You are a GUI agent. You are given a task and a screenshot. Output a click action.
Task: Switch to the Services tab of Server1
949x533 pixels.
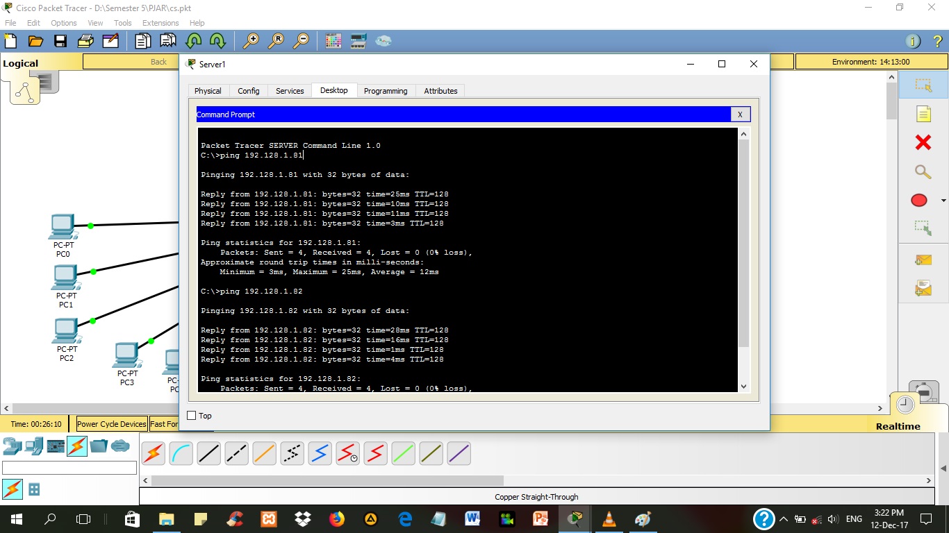(289, 90)
